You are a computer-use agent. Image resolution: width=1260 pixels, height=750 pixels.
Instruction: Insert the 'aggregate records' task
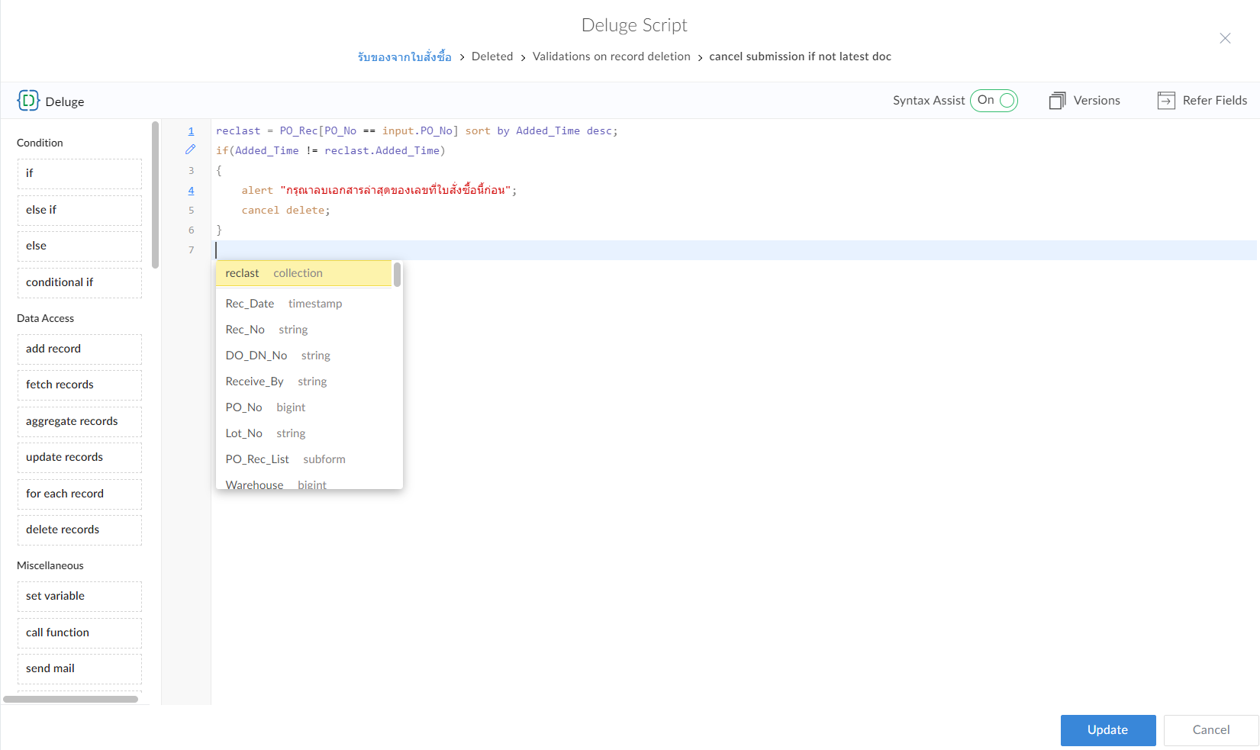point(79,421)
